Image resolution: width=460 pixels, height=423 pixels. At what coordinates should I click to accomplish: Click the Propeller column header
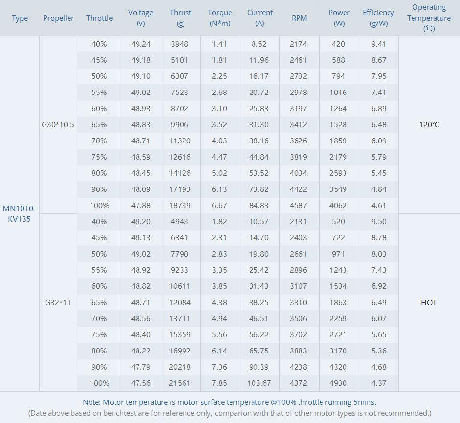[58, 18]
